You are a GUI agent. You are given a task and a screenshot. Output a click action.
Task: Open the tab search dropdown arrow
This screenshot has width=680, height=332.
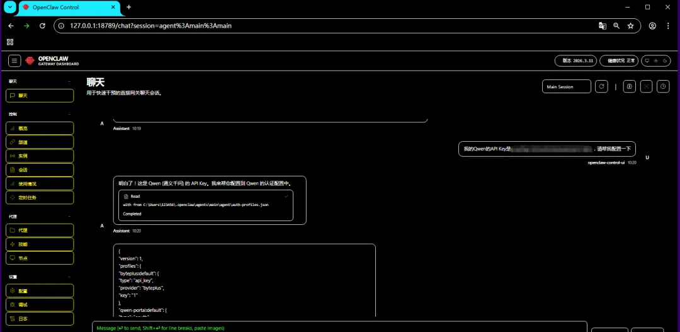9,7
